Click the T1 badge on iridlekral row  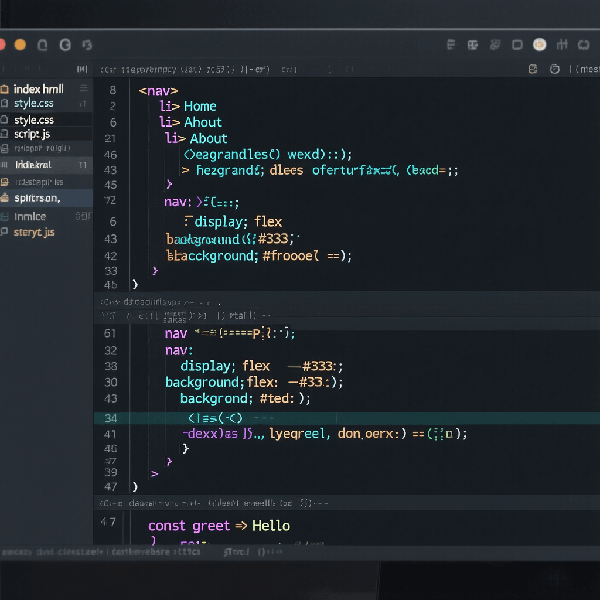click(83, 165)
